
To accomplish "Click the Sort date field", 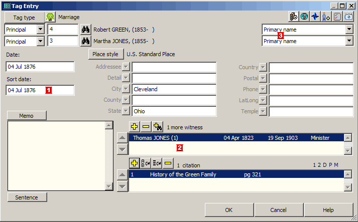I will pos(40,90).
